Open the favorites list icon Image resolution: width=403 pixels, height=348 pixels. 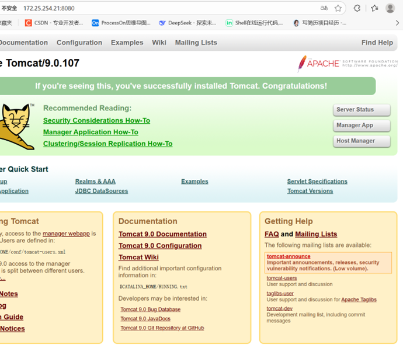tap(374, 8)
